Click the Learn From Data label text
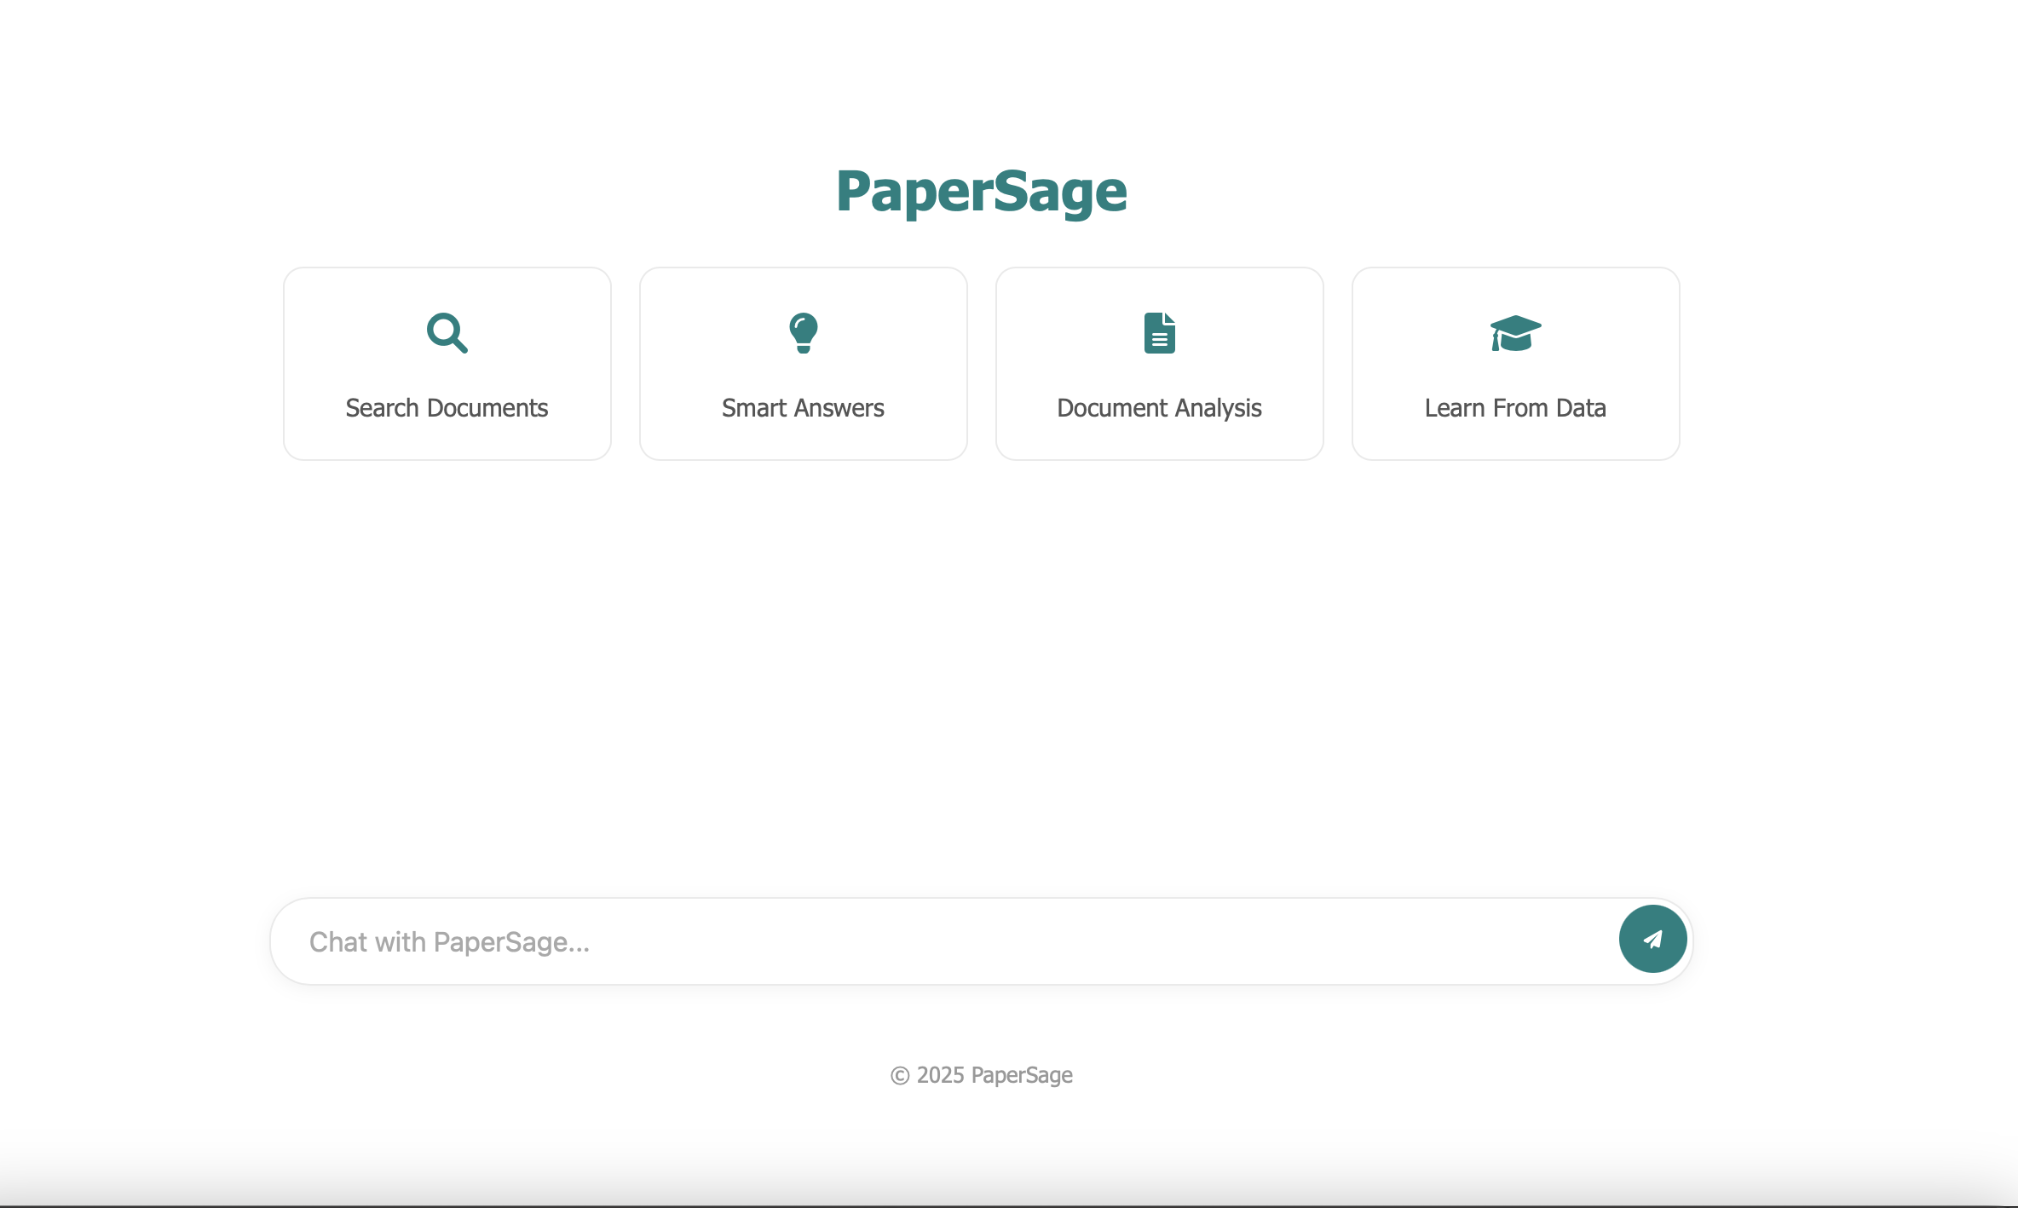2018x1208 pixels. [x=1515, y=408]
